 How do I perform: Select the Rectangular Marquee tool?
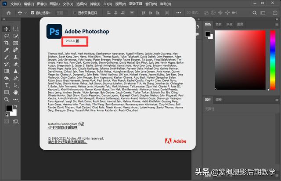pyautogui.click(x=15, y=29)
